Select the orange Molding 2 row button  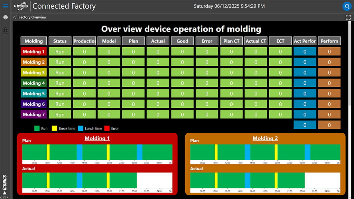pos(34,62)
